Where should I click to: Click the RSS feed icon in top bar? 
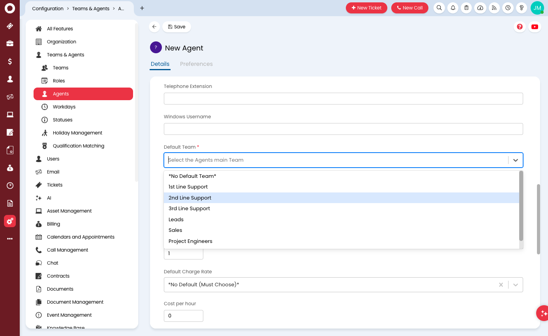(494, 8)
